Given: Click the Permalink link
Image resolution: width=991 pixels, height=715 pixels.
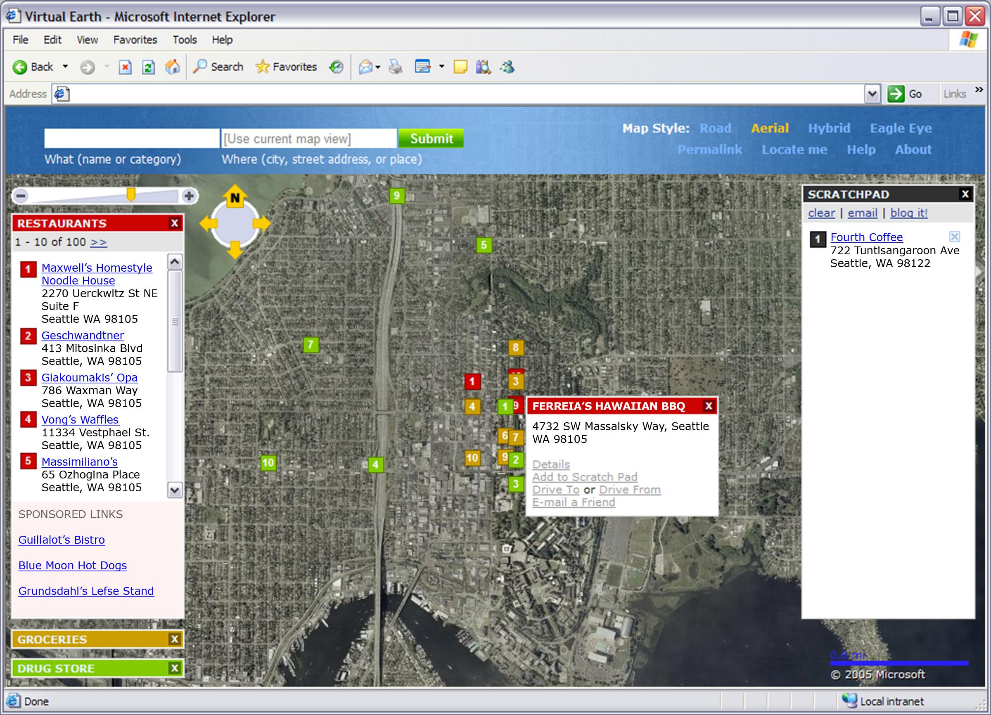Looking at the screenshot, I should click(x=710, y=149).
